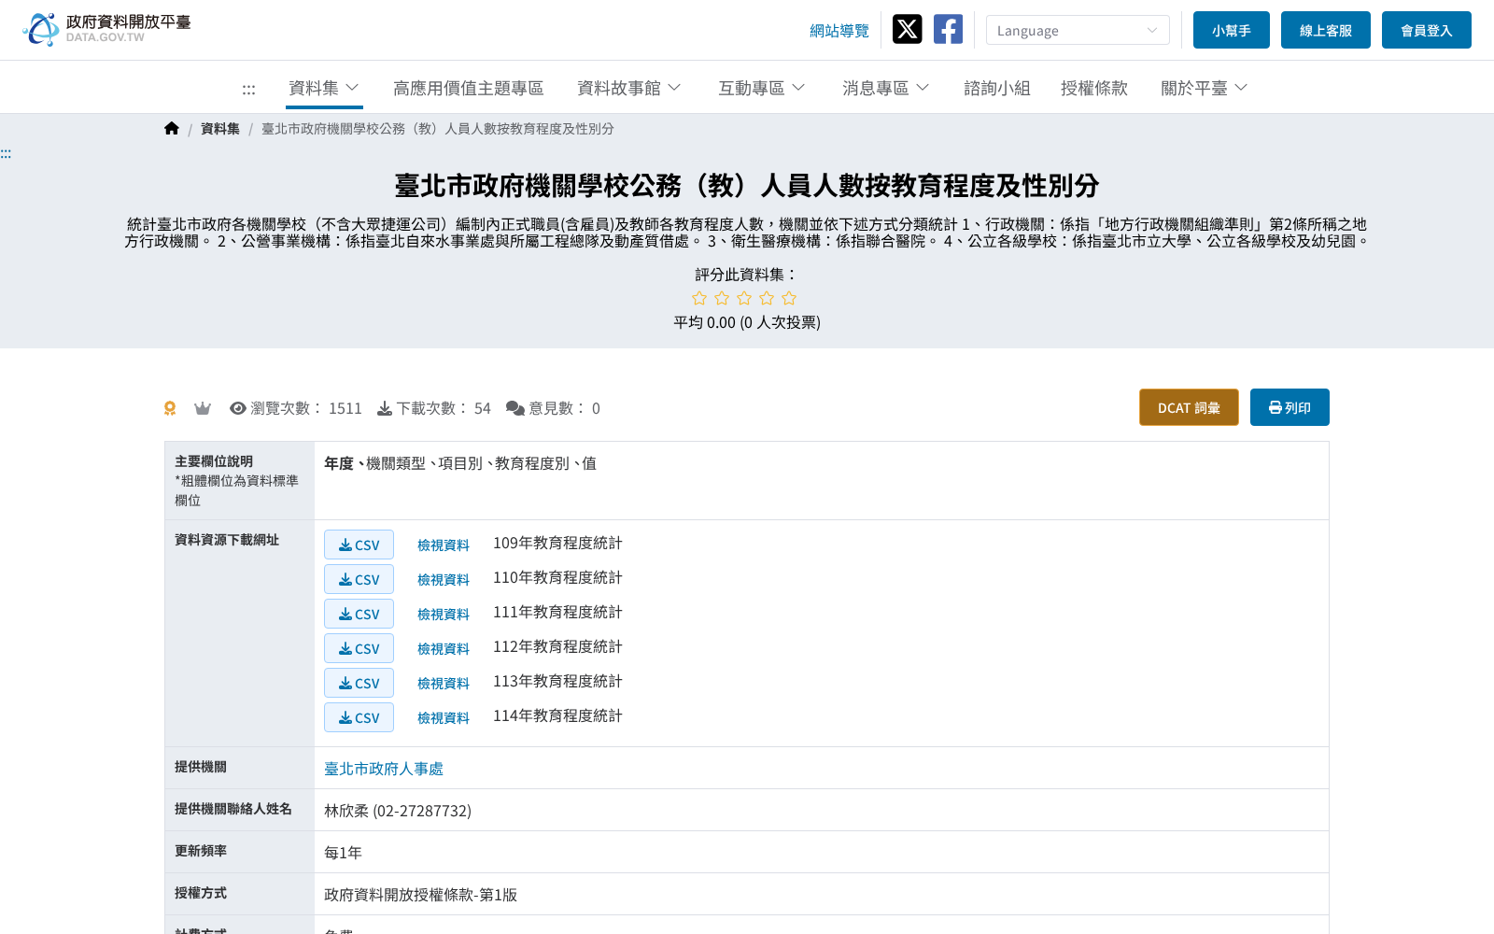Click the data.gov.tw site logo

click(x=106, y=29)
